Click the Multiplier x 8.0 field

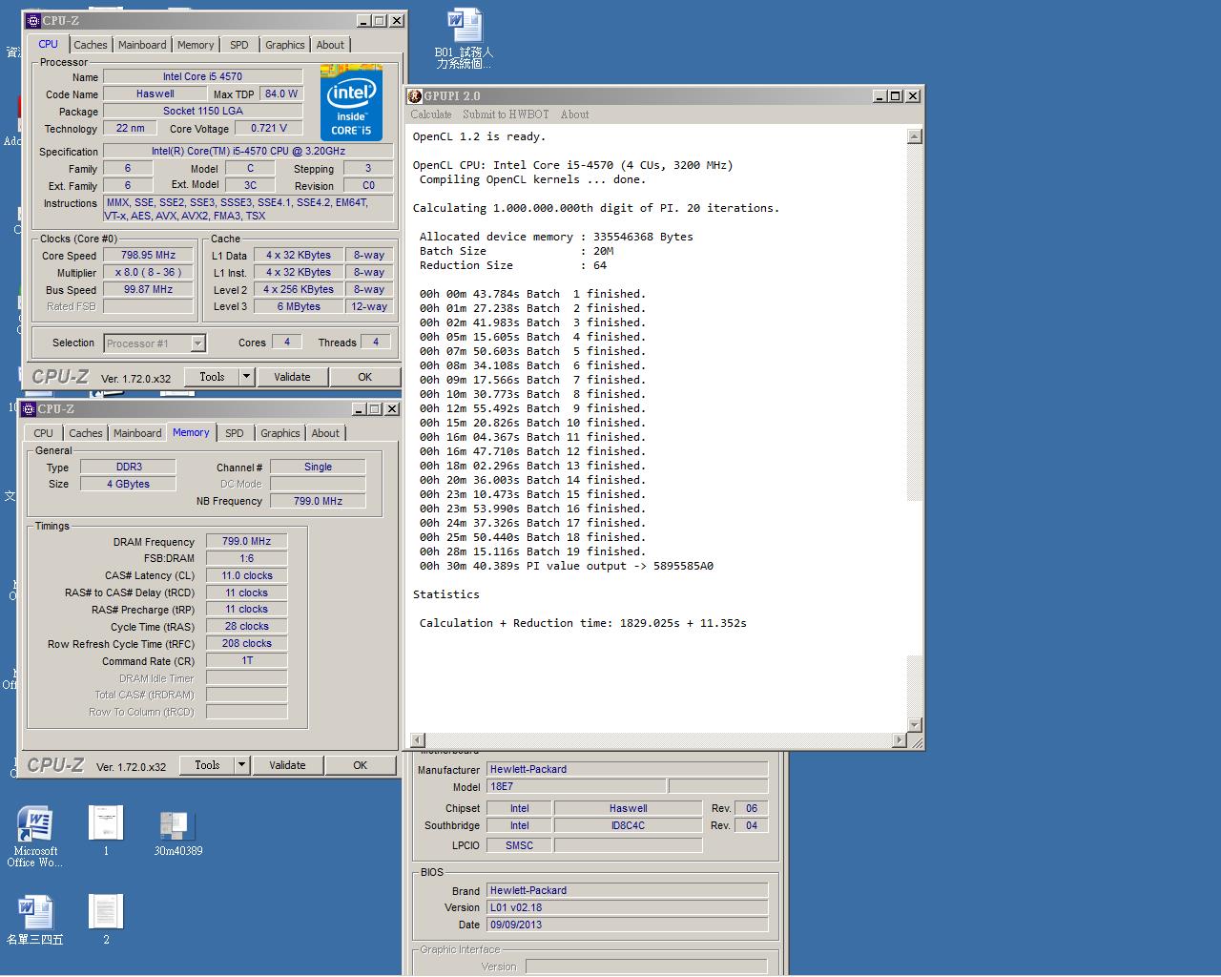click(148, 273)
